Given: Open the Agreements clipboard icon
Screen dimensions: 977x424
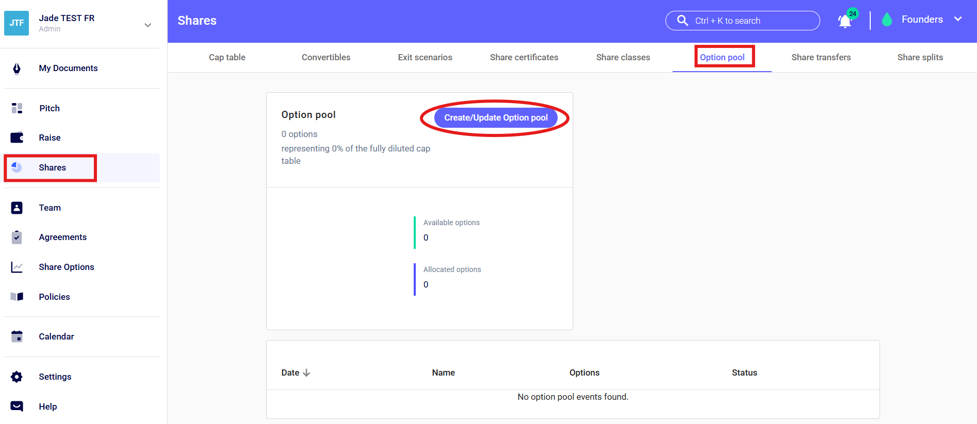Looking at the screenshot, I should [17, 237].
